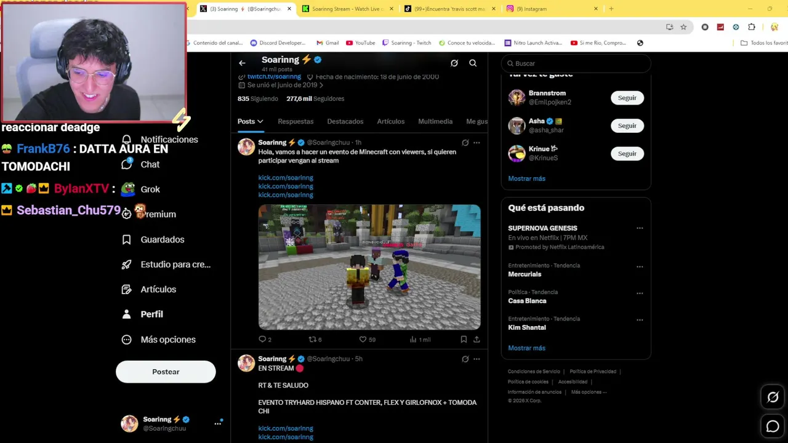Switch to the Artículos profile tab
Image resolution: width=788 pixels, height=443 pixels.
pos(391,122)
